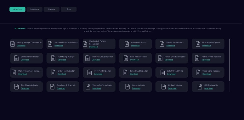Click the Zig Zag Indicator document icon
Screen dimensions: 244x120
coord(163,87)
